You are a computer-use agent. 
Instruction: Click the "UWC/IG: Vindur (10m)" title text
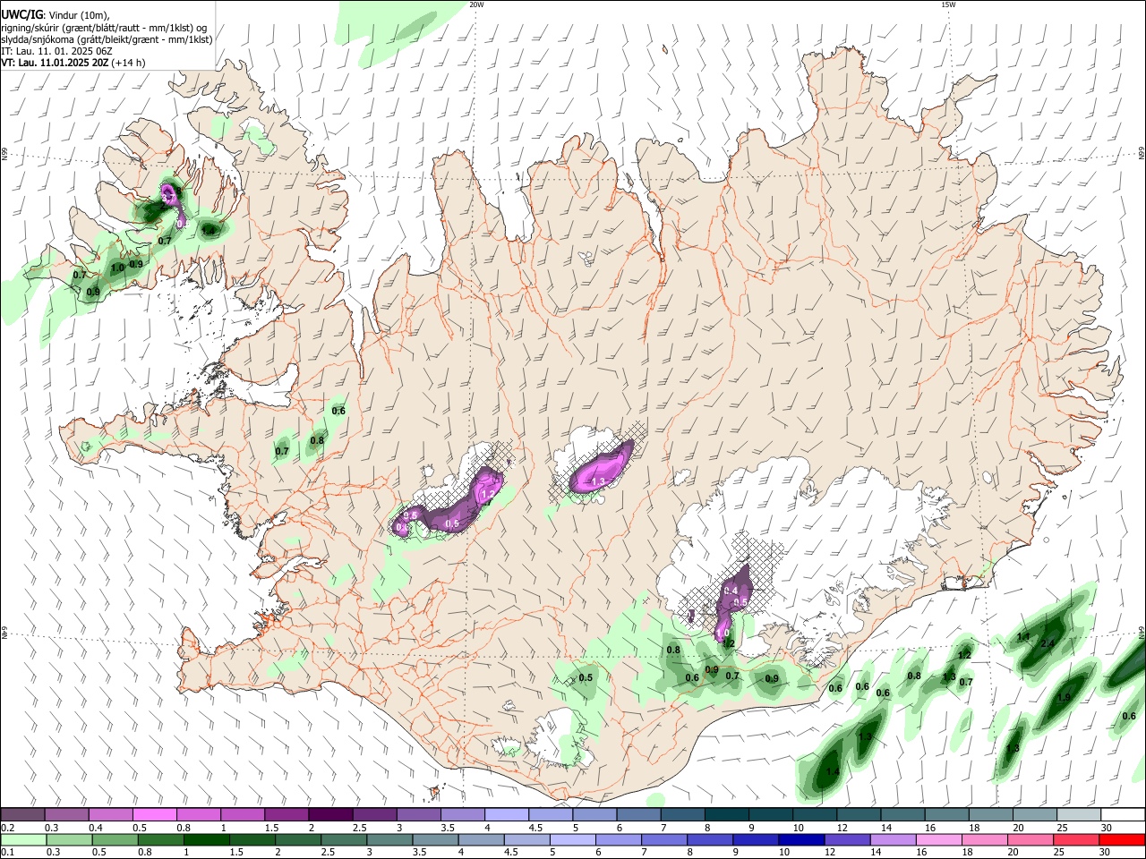click(55, 14)
